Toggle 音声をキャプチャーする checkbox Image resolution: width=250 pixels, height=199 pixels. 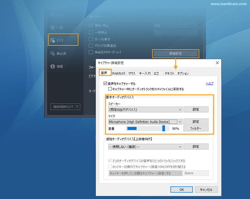[105, 83]
